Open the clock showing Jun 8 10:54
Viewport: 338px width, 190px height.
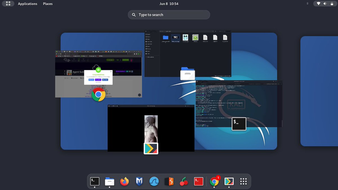click(x=169, y=4)
